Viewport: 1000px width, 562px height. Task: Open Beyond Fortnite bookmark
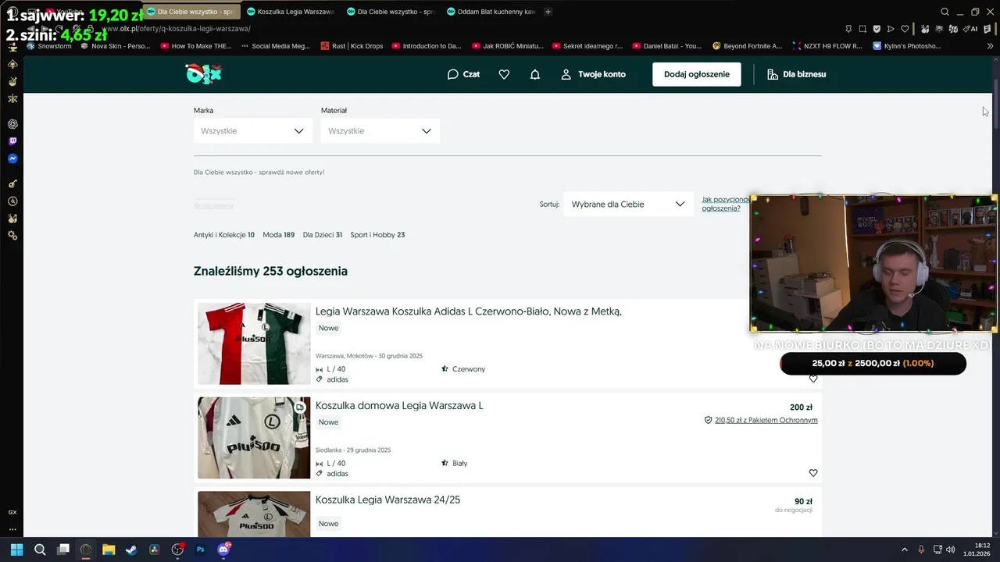pyautogui.click(x=747, y=46)
